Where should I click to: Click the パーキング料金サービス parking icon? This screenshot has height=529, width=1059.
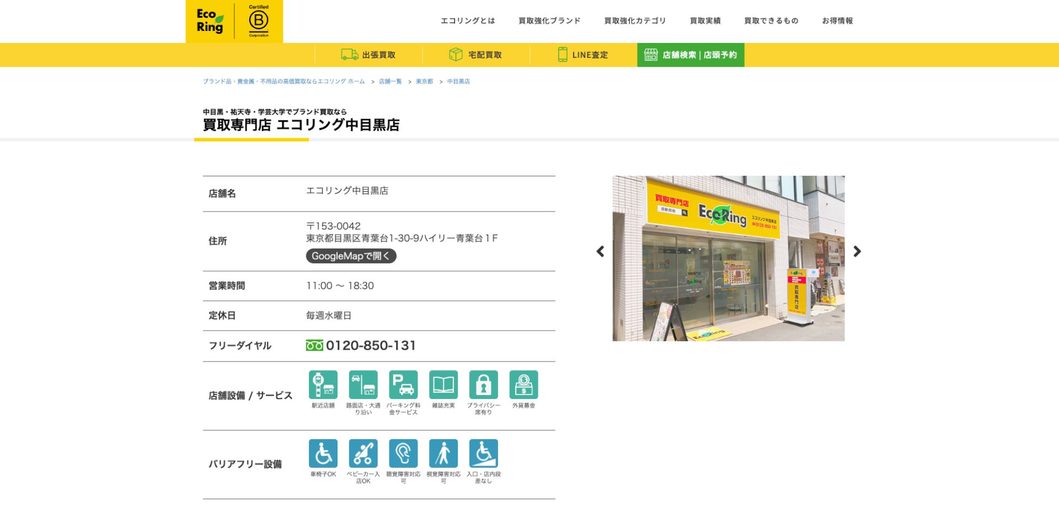[403, 385]
